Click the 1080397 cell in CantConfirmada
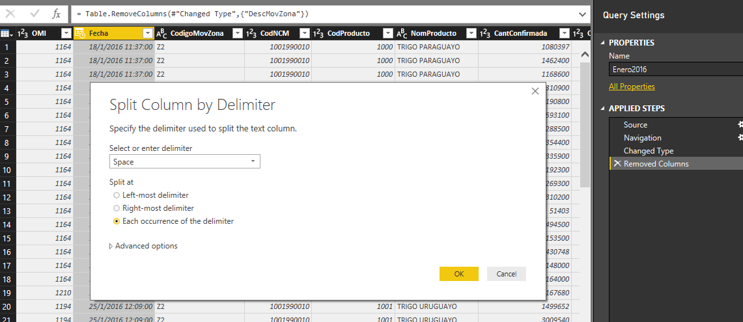 525,47
